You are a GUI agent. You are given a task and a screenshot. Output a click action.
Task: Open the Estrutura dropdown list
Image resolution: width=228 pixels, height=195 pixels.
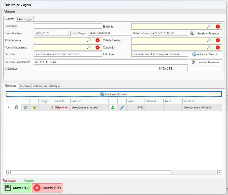(x=186, y=54)
